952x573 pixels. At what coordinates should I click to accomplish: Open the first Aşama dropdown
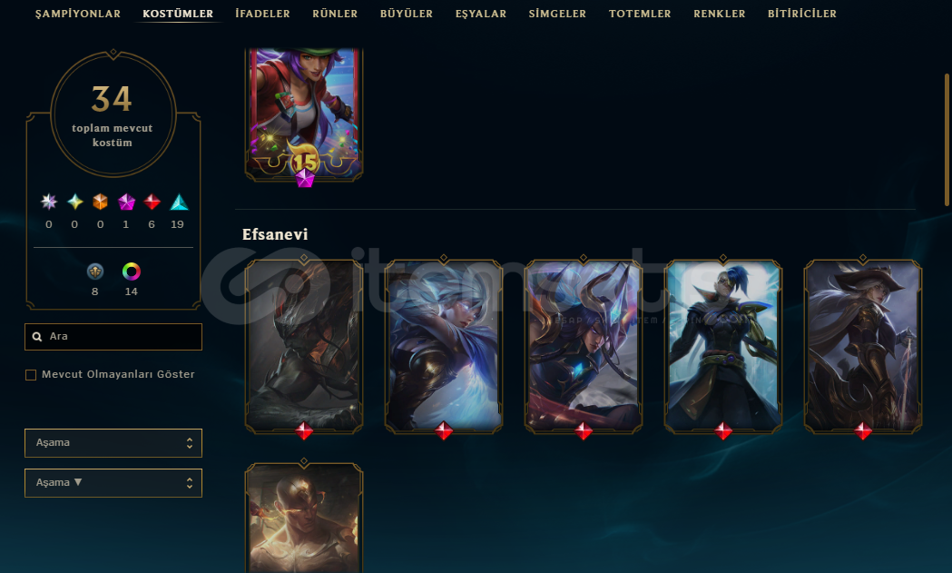pos(113,443)
